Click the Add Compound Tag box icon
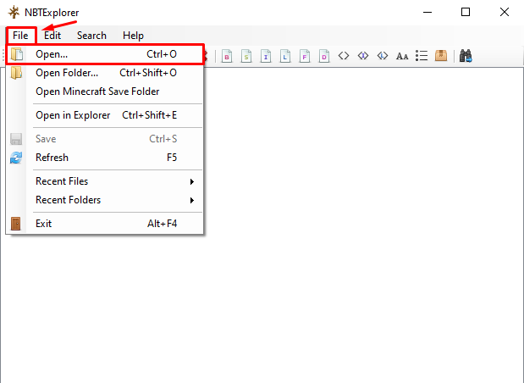Viewport: 524px width, 383px height. click(x=441, y=56)
